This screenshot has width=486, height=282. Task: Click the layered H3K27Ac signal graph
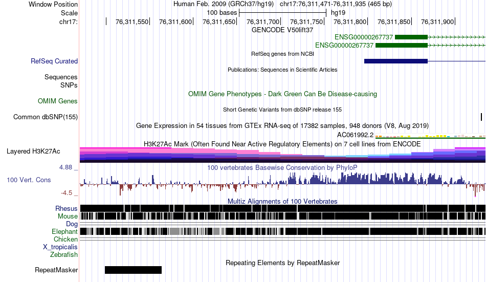pos(283,155)
